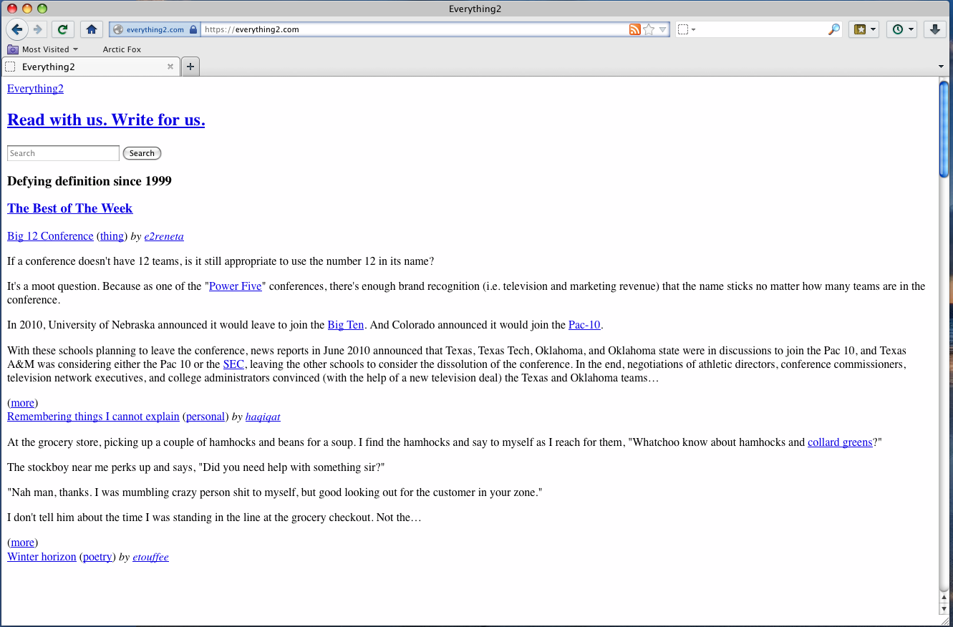Follow the Pac-10 link
Viewport: 953px width, 627px height.
point(584,325)
